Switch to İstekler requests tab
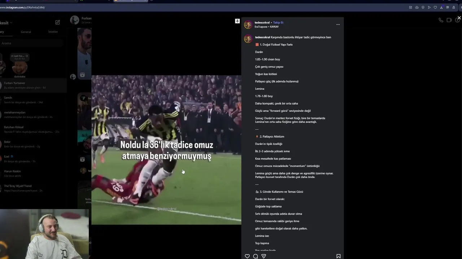The width and height of the screenshot is (462, 259). [53, 32]
